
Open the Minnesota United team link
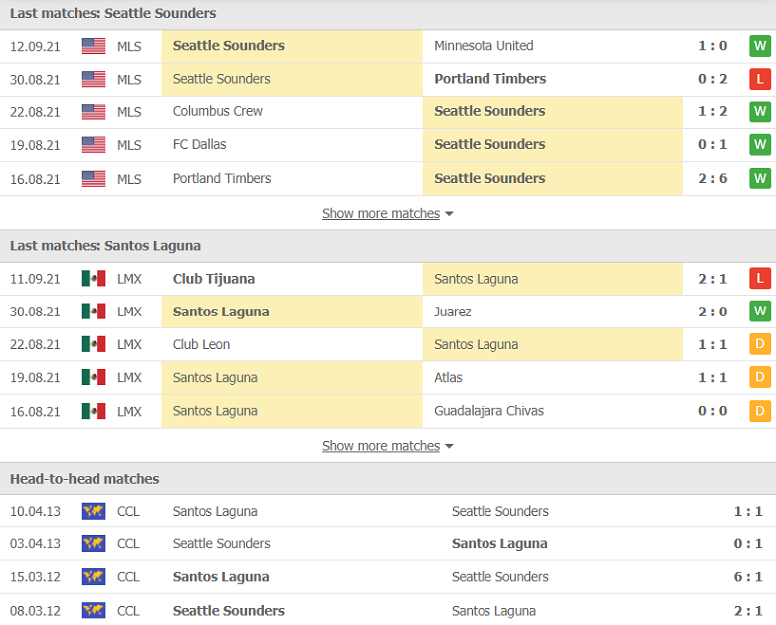point(484,46)
